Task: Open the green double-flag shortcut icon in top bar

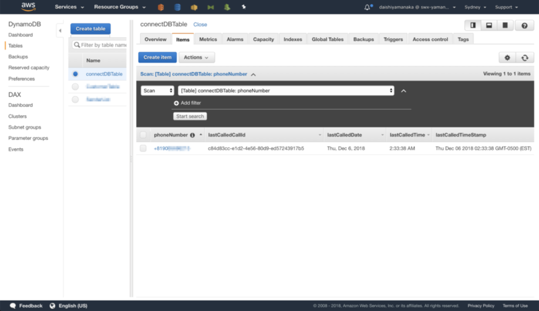Action: 211,7
